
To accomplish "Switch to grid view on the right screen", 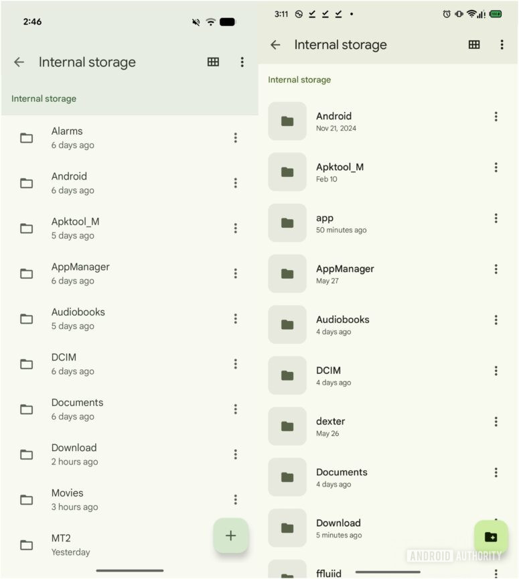I will click(x=474, y=44).
